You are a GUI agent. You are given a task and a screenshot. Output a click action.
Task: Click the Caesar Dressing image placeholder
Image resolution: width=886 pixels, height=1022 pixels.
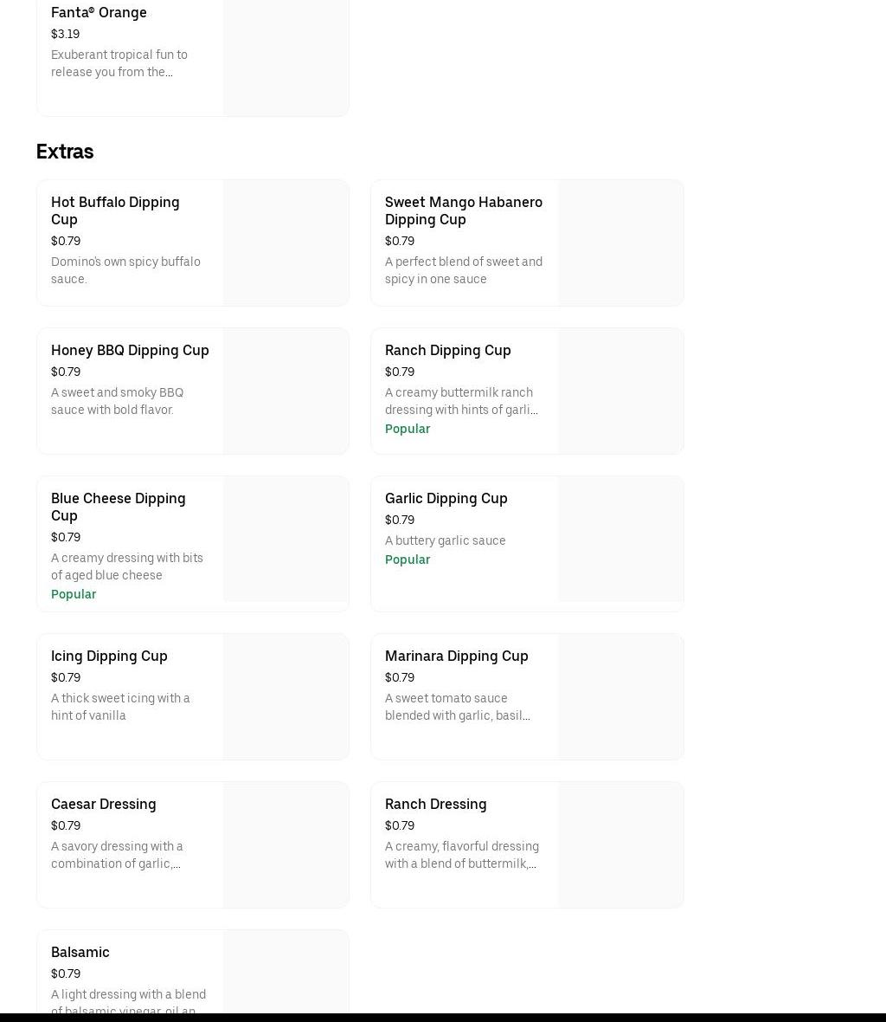click(x=286, y=844)
